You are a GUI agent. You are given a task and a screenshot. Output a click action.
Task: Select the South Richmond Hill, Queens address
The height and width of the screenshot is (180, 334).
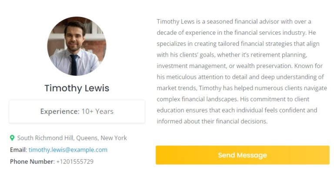tap(72, 138)
